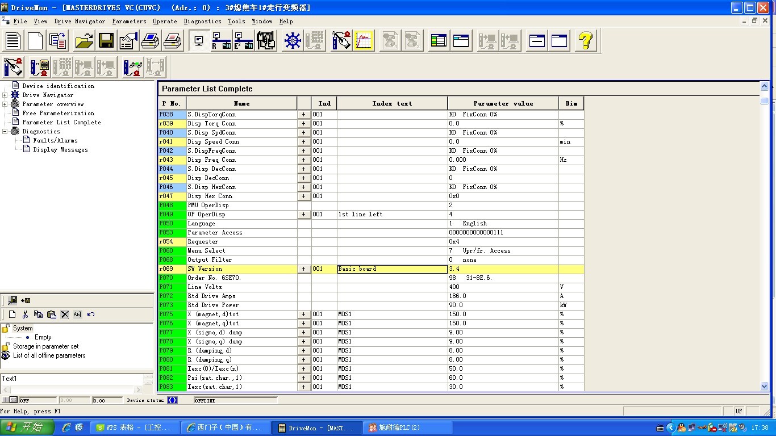Open the Tools menu
The height and width of the screenshot is (436, 776).
point(236,21)
